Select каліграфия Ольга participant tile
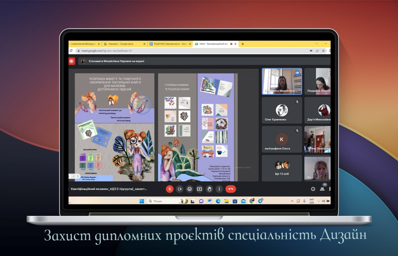This screenshot has width=398, height=256. tap(282, 140)
